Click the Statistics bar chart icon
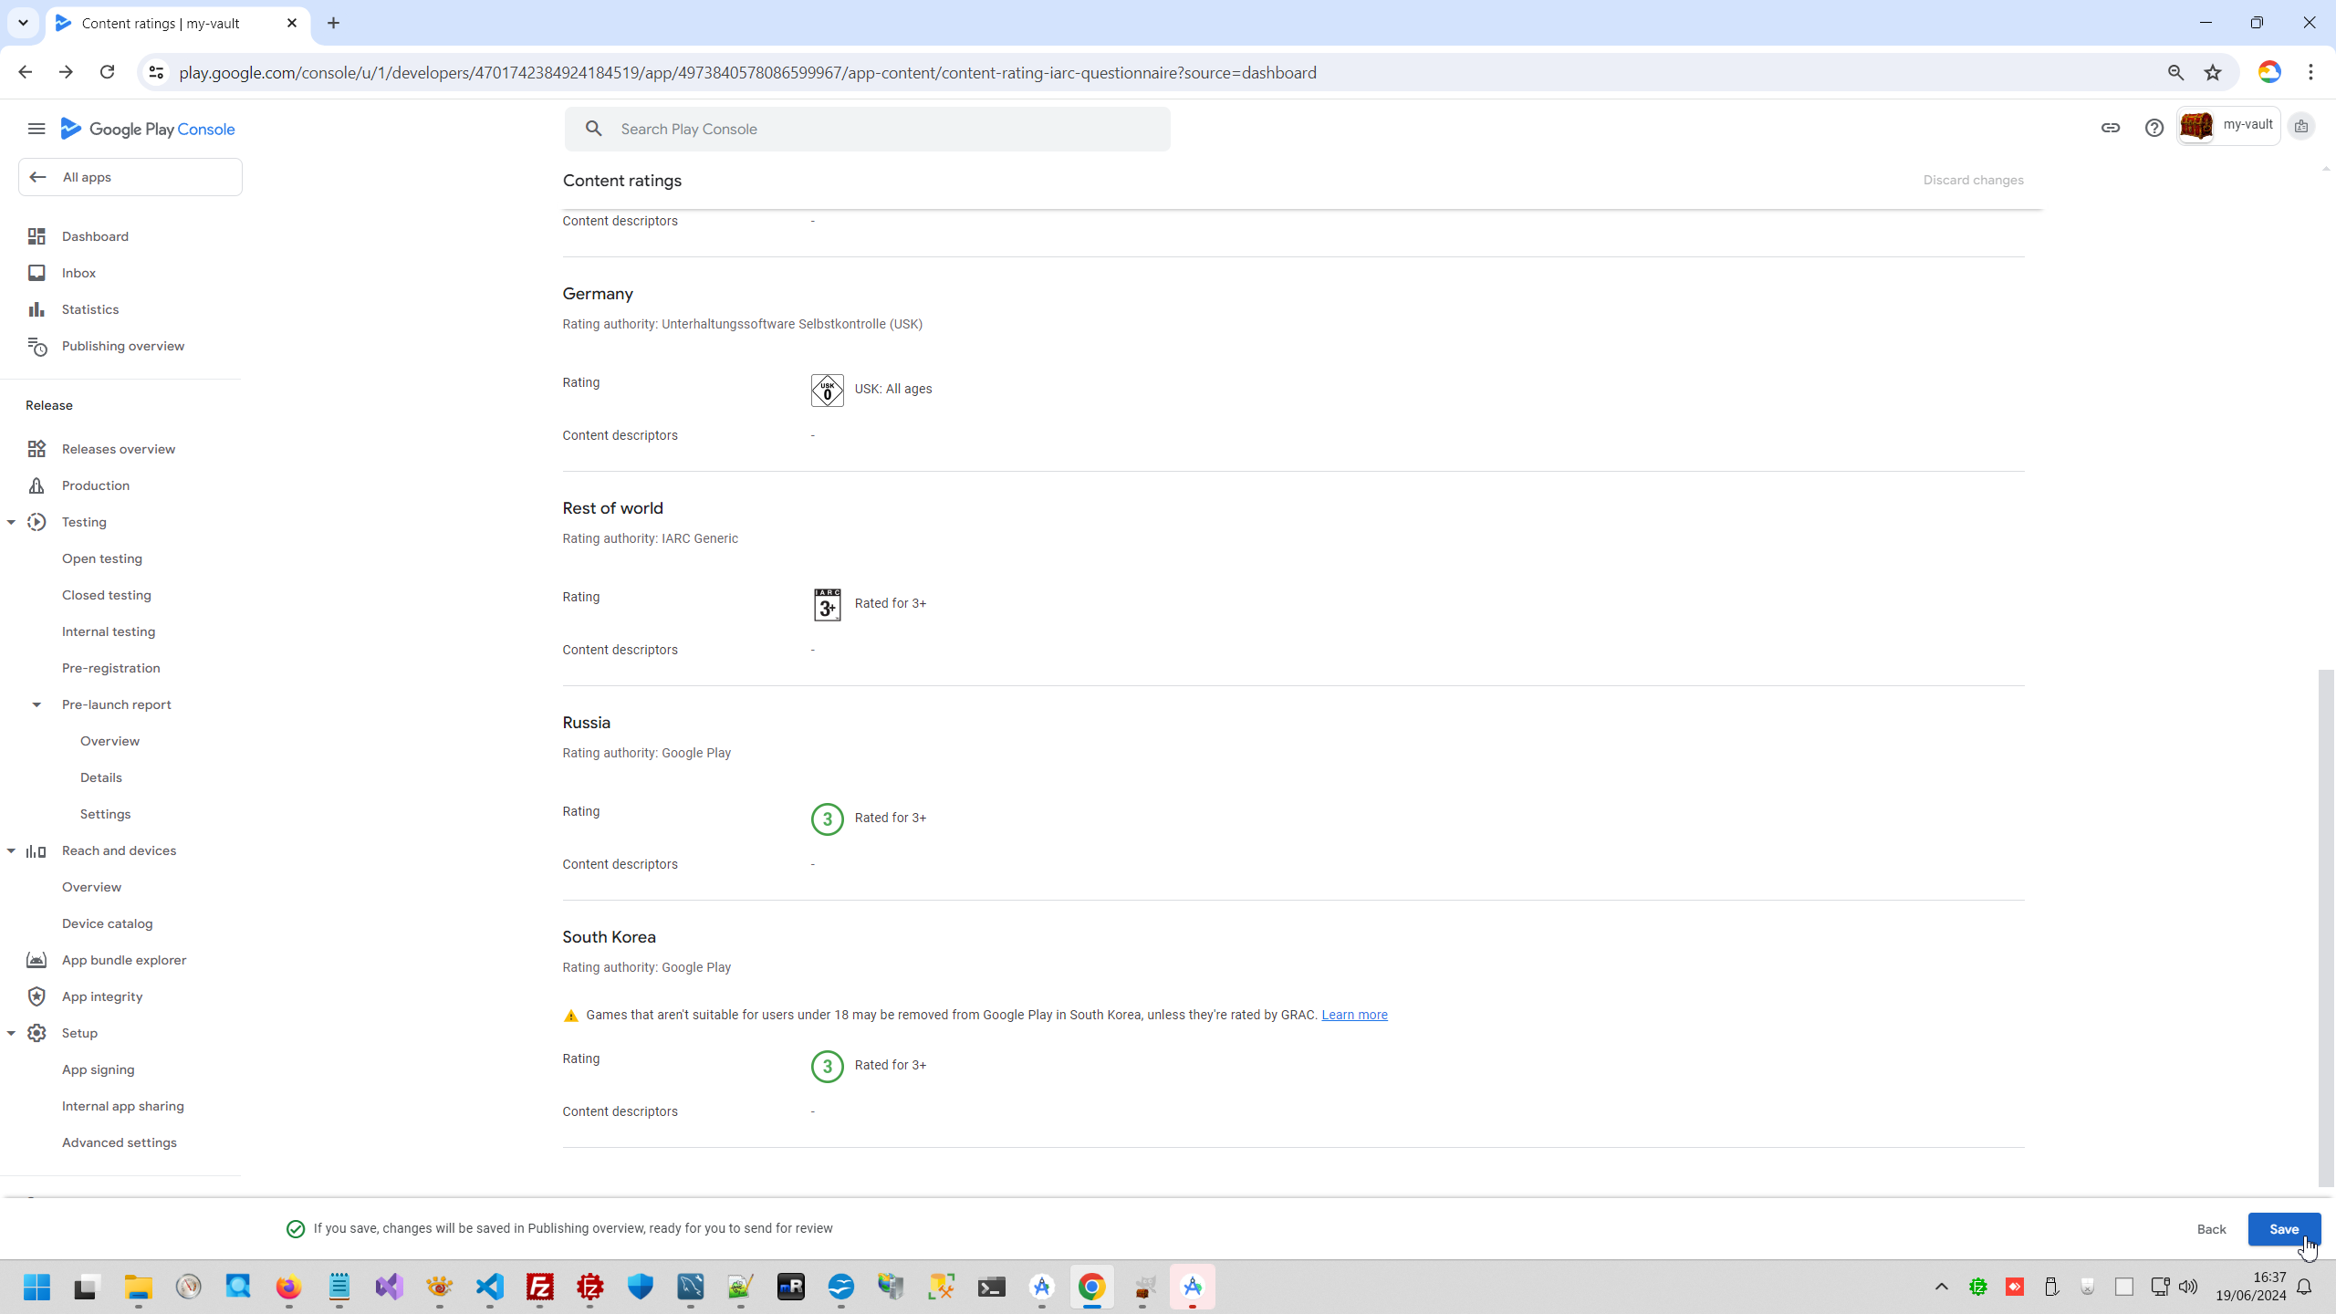Viewport: 2336px width, 1314px height. click(x=36, y=309)
